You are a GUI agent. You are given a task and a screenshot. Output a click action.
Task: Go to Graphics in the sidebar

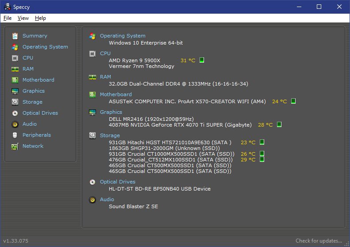(x=34, y=91)
